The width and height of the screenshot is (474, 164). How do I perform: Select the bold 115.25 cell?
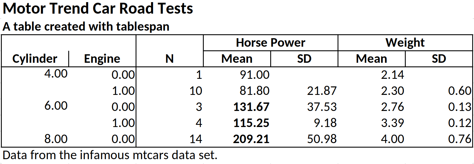(251, 123)
